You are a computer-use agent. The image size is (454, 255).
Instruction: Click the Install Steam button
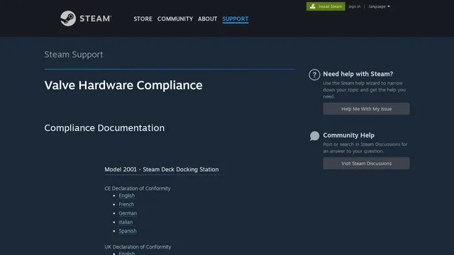coord(326,6)
